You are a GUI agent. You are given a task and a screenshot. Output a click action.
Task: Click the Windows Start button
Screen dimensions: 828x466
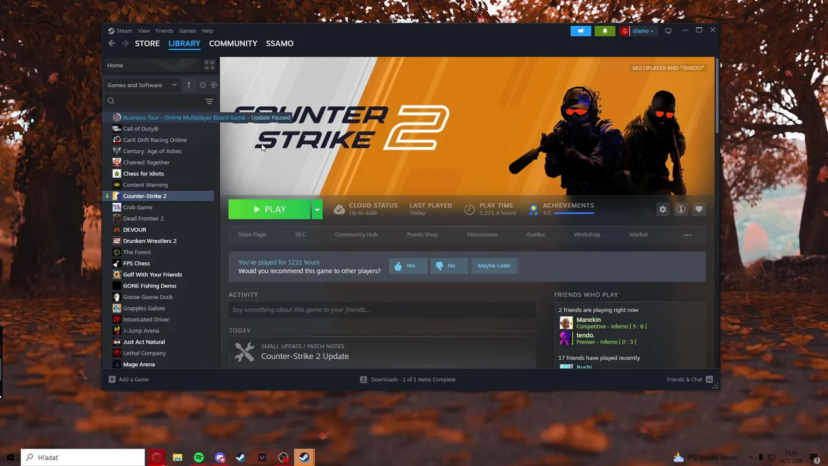(x=10, y=458)
